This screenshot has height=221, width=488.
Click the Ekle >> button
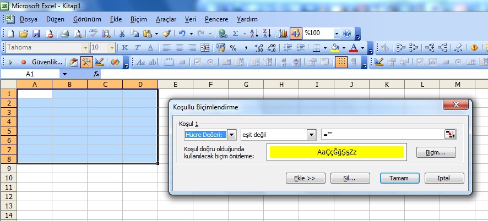coord(305,178)
